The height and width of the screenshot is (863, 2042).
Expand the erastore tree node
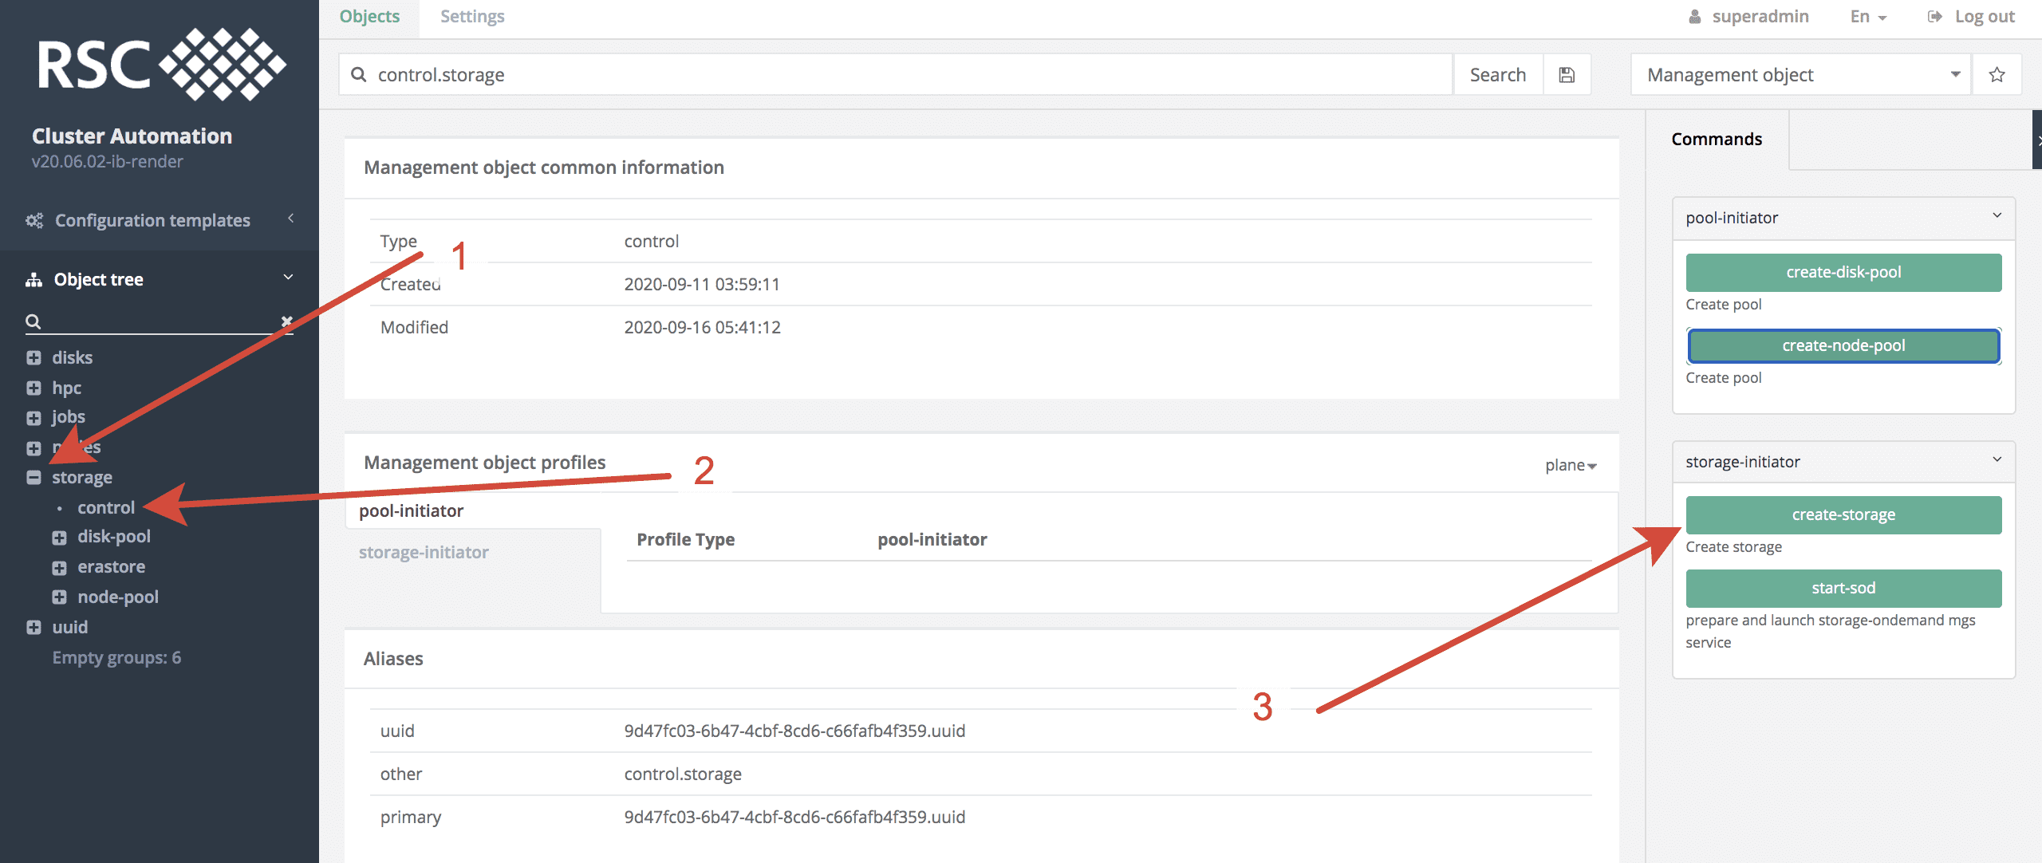coord(59,568)
